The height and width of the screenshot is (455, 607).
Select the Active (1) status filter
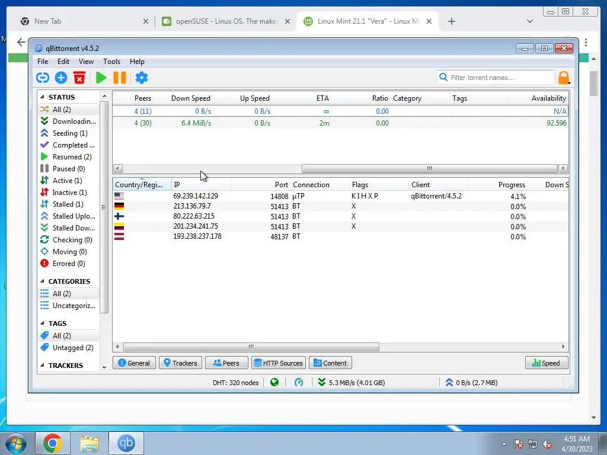click(69, 181)
